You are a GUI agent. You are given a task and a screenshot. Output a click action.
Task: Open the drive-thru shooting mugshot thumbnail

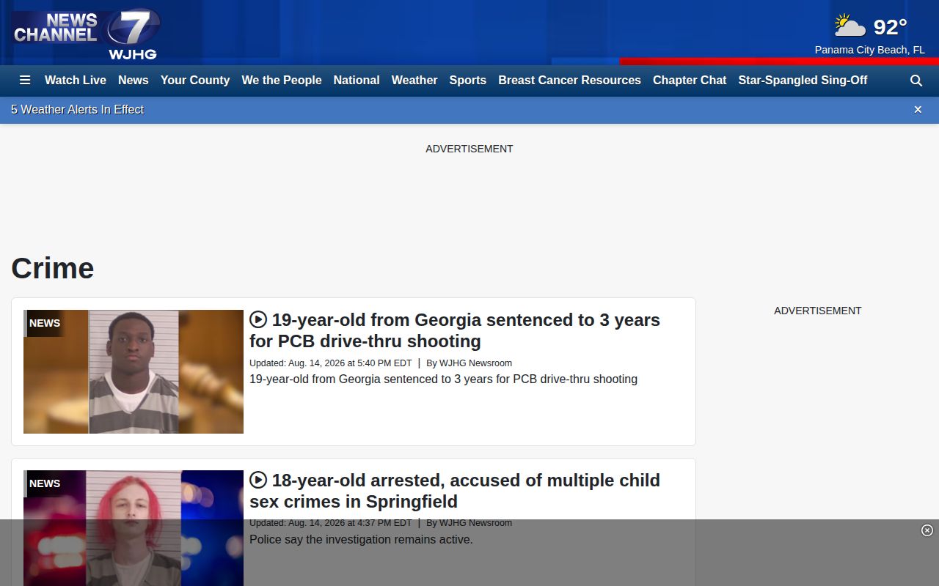point(134,371)
